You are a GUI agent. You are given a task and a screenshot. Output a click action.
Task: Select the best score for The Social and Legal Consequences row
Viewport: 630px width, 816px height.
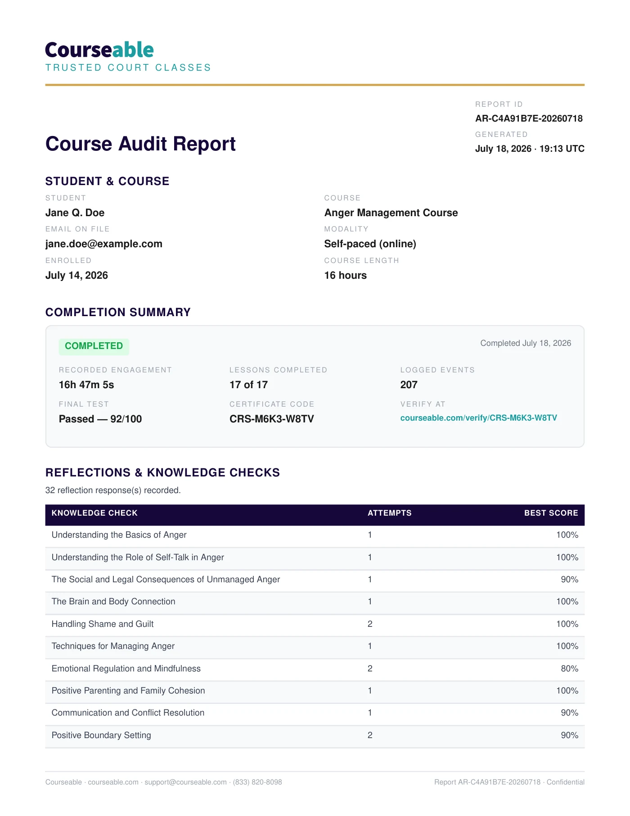569,580
